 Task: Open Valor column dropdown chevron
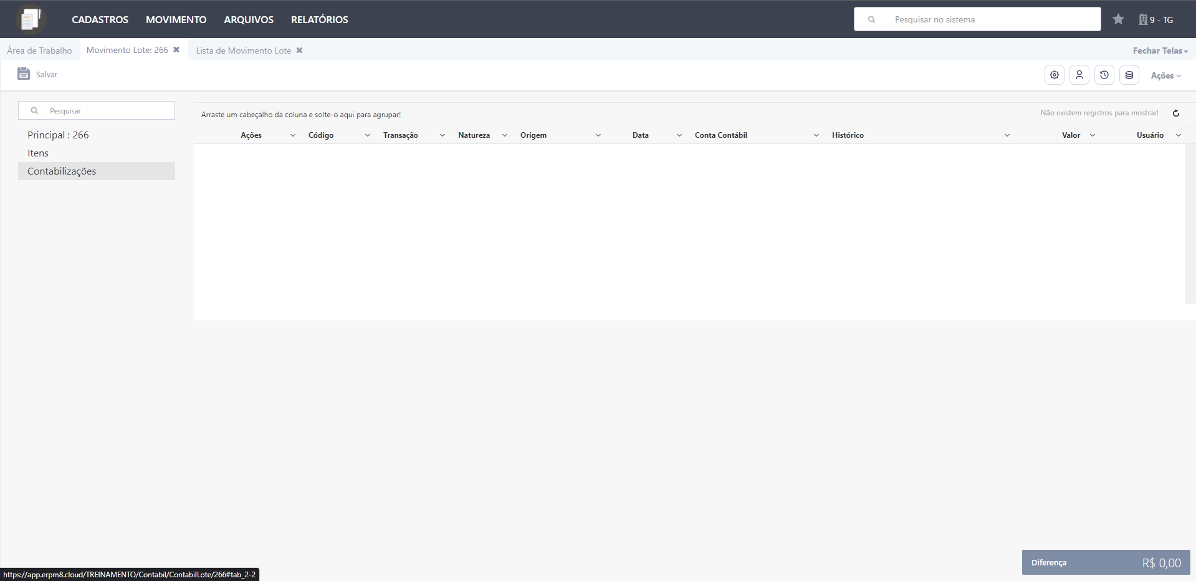1093,135
